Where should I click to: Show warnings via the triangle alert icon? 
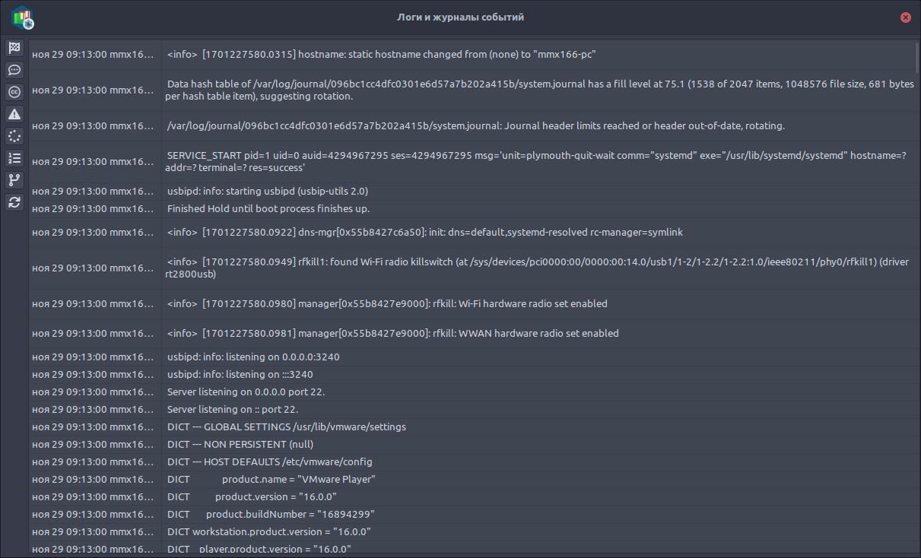point(14,114)
